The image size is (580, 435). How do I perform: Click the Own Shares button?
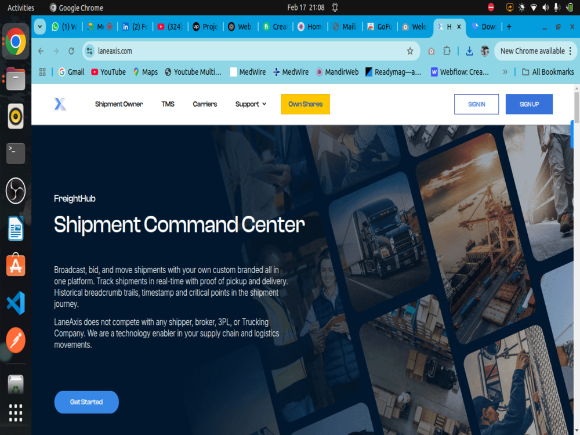[x=305, y=104]
